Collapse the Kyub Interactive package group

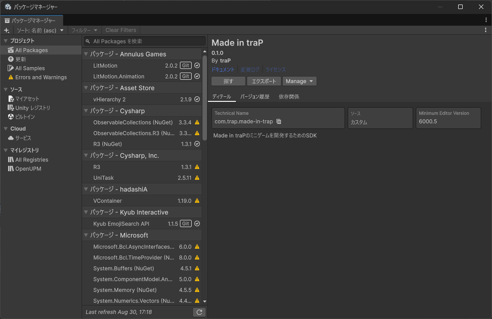pos(86,212)
